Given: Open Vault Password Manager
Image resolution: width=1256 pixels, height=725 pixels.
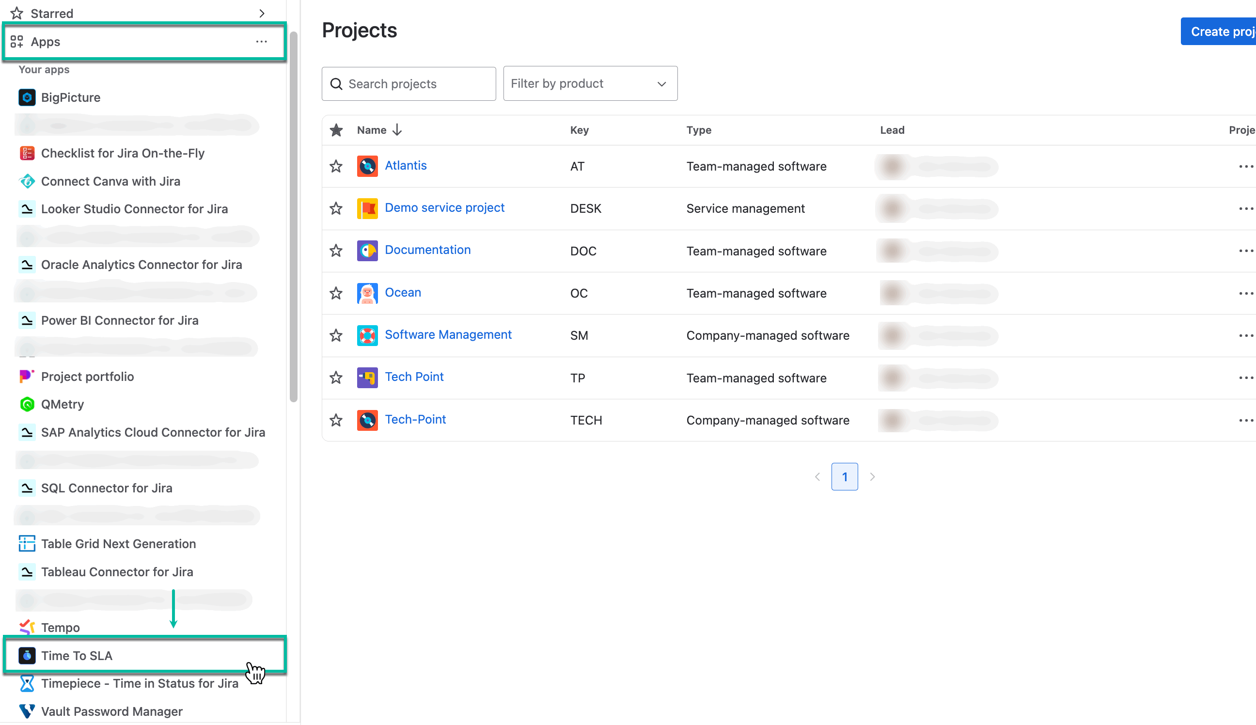Looking at the screenshot, I should [111, 711].
